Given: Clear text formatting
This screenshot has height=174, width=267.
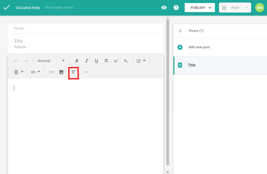Looking at the screenshot, I should pyautogui.click(x=73, y=72).
